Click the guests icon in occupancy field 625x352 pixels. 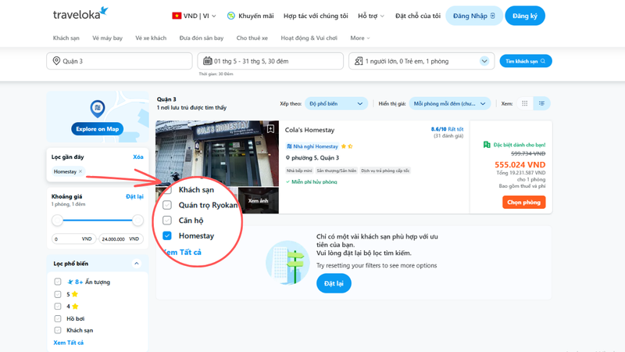tap(359, 61)
